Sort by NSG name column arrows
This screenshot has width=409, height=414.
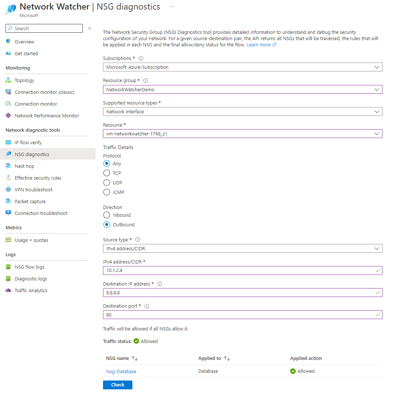coord(135,358)
